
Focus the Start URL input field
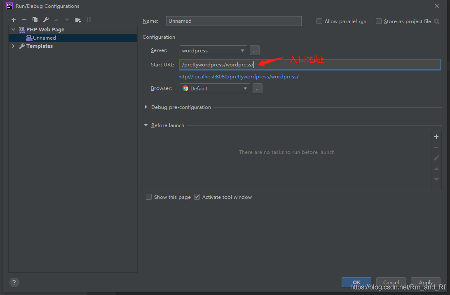(x=310, y=65)
